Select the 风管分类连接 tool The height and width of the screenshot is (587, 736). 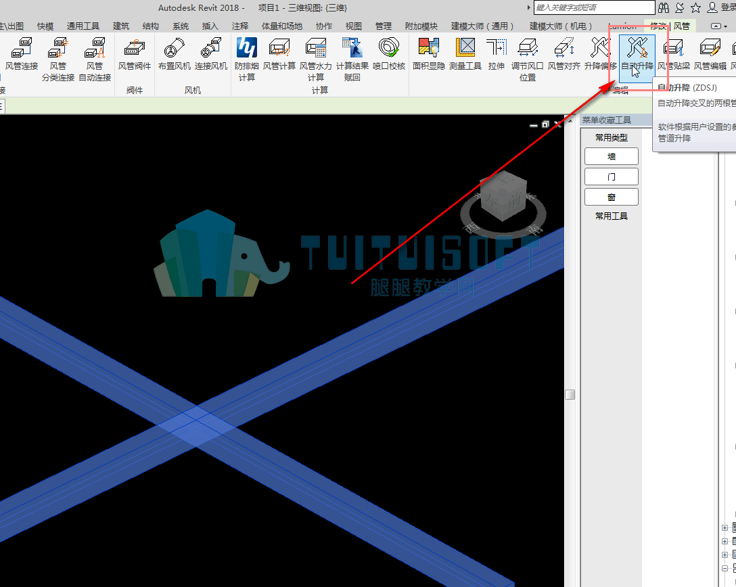[58, 59]
